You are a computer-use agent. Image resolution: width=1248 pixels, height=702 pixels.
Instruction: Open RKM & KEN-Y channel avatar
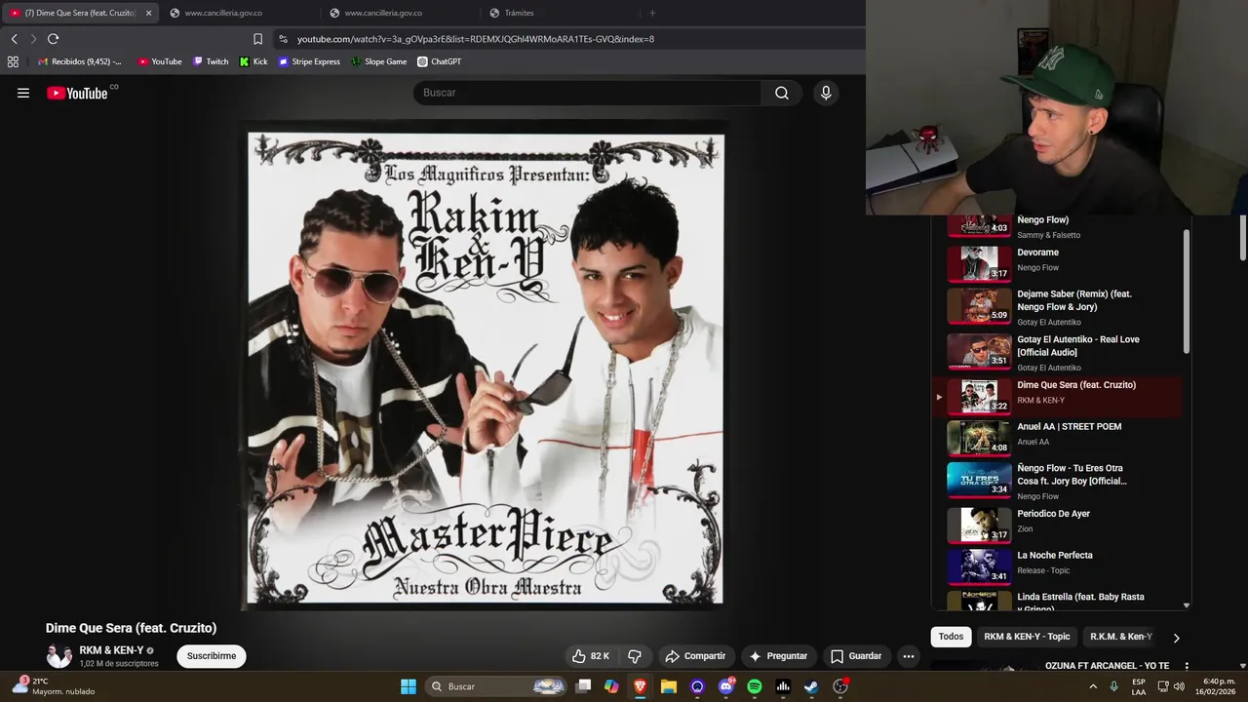point(59,656)
